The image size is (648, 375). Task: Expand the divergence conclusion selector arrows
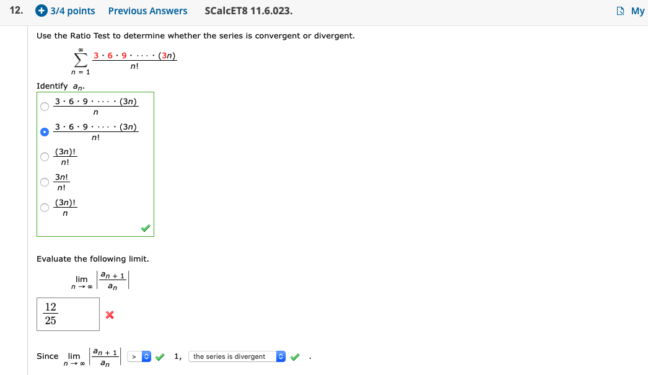point(281,356)
